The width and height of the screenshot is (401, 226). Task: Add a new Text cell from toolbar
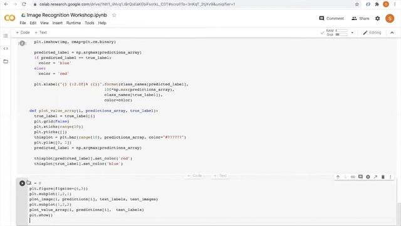41,33
